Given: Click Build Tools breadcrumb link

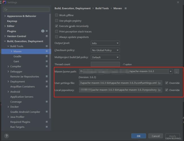Looking at the screenshot, I should [x=102, y=8].
